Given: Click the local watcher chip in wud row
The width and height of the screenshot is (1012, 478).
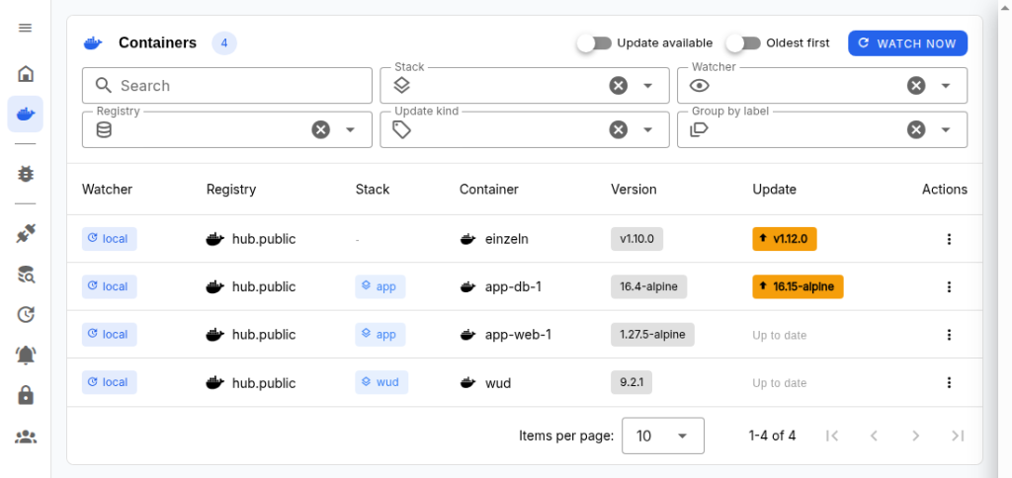Looking at the screenshot, I should 109,382.
